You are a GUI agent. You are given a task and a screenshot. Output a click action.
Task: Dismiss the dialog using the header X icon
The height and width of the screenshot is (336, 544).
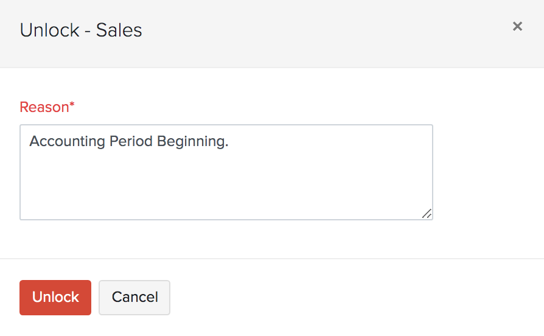[x=517, y=26]
